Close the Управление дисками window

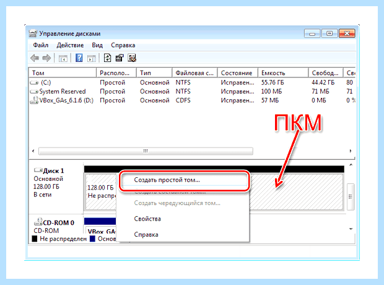point(347,33)
